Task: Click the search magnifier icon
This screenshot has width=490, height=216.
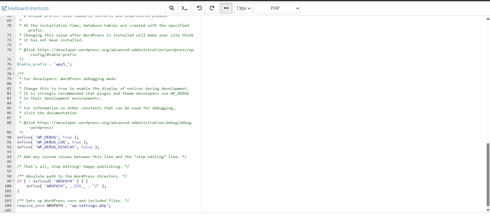Action: coord(172,8)
